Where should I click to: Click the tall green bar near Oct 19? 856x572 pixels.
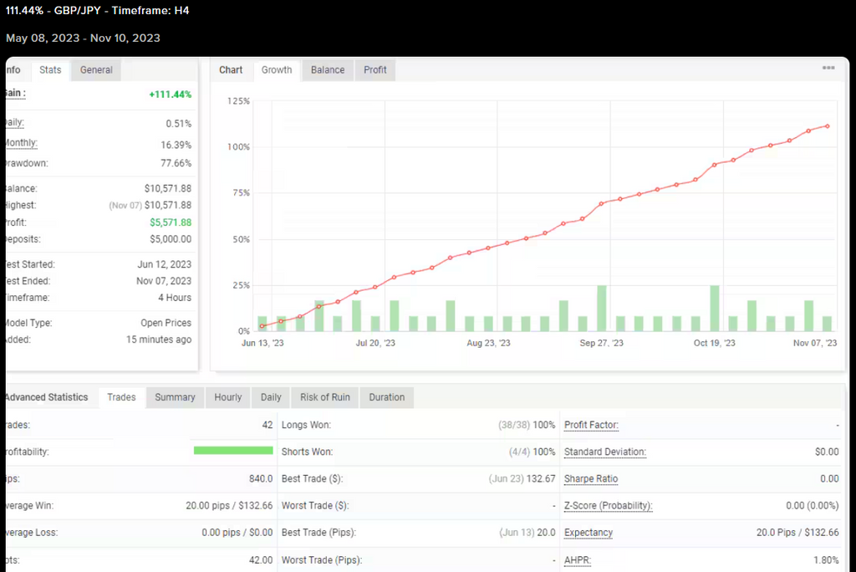click(714, 308)
